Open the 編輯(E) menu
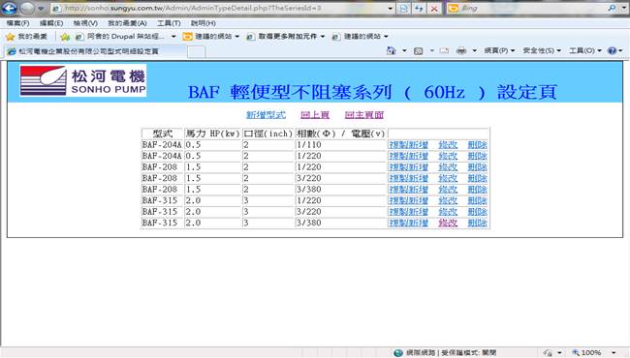Screen dimensions: 630x358 tap(51, 23)
